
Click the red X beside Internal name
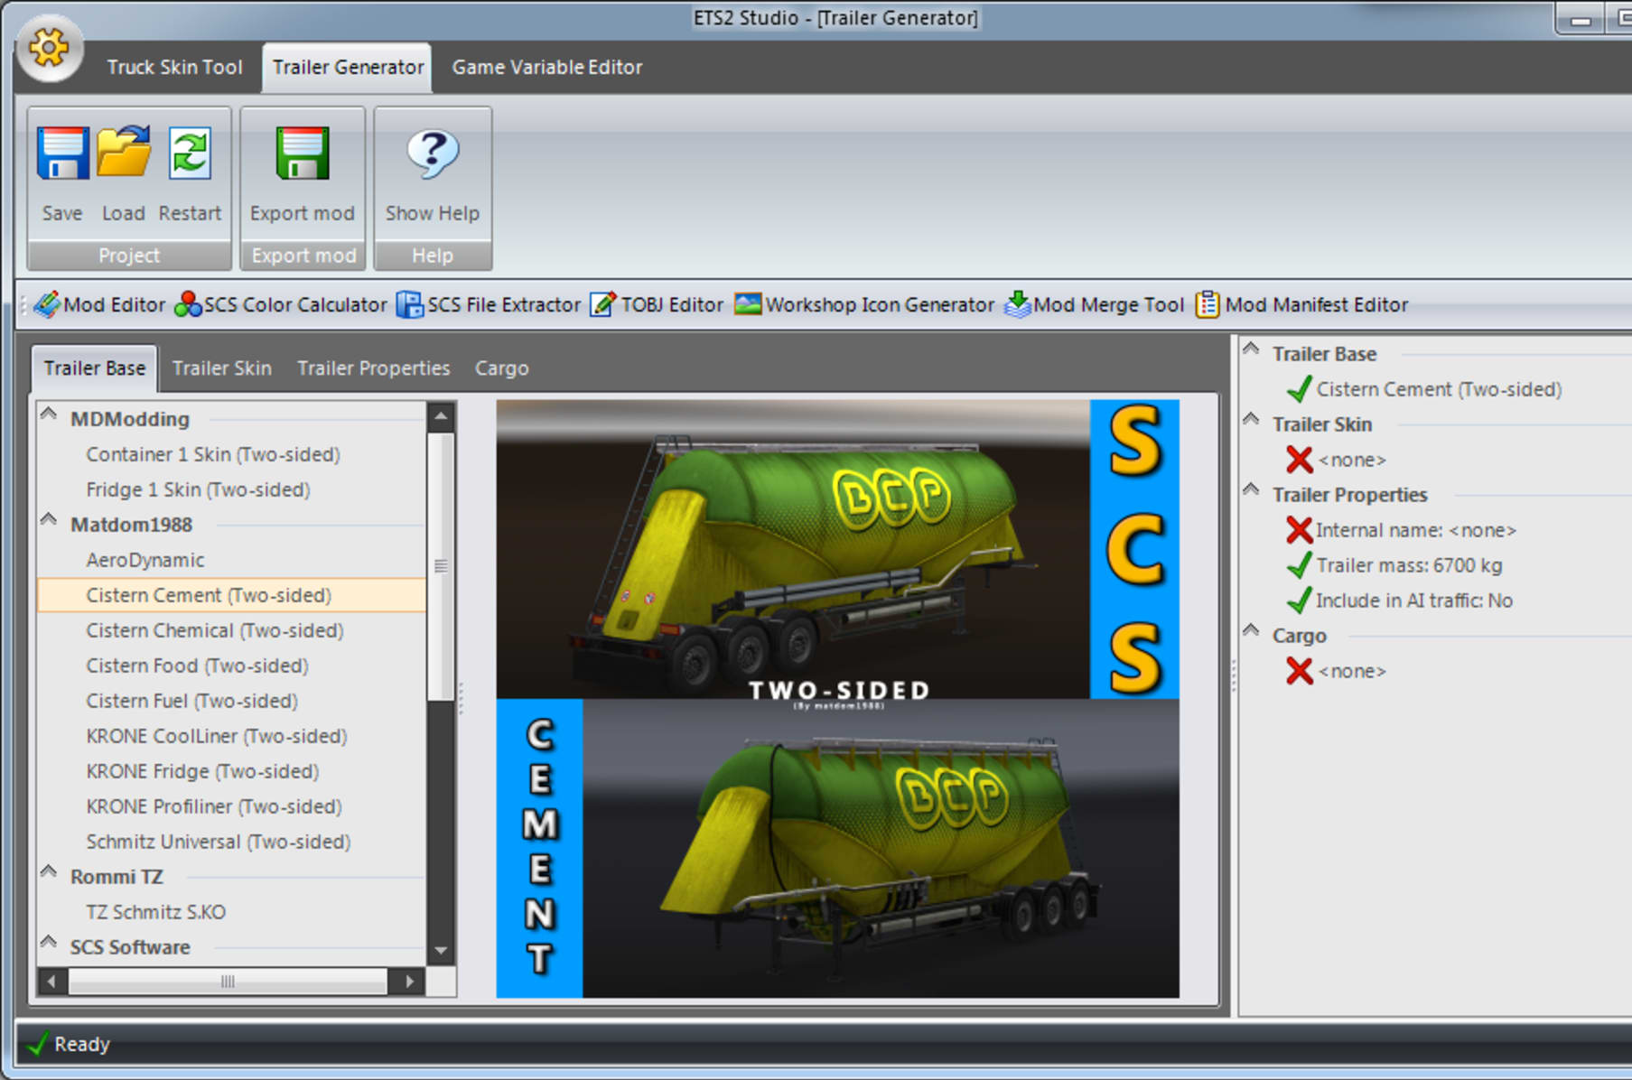(1299, 530)
